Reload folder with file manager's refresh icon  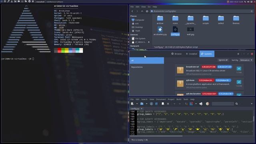[252, 11]
